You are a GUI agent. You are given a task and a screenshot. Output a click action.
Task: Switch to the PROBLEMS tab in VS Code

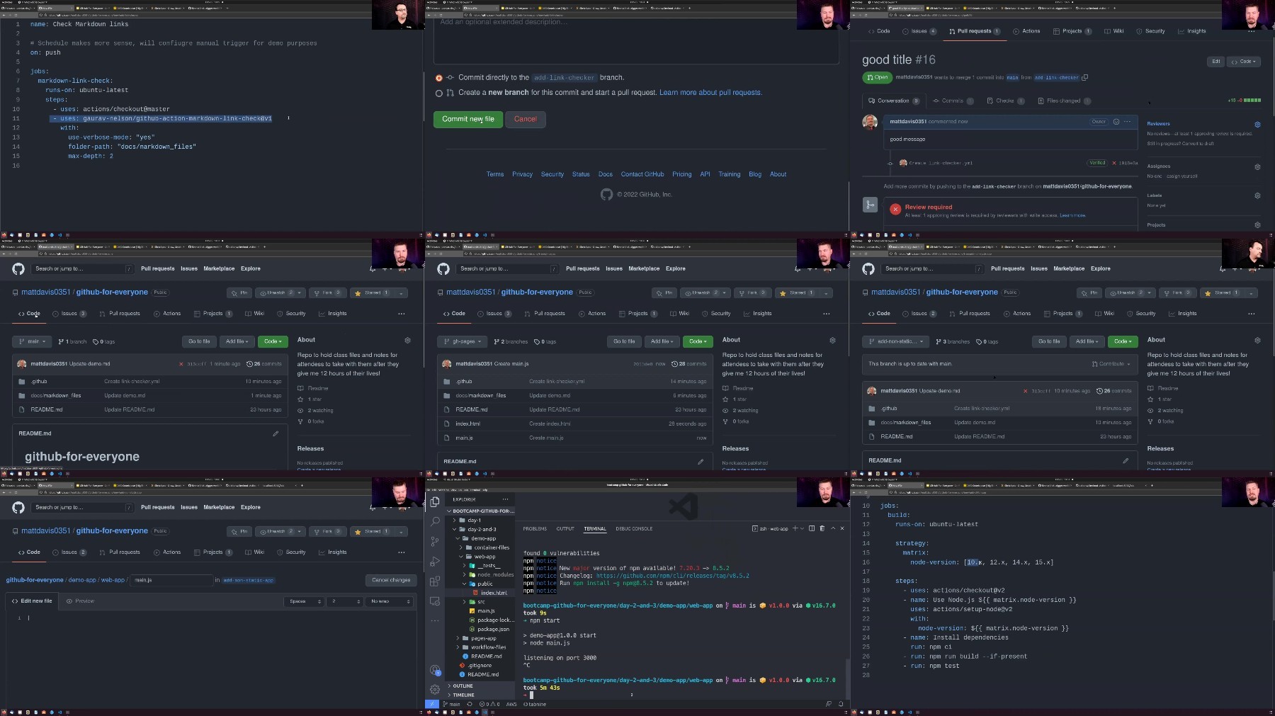(535, 528)
